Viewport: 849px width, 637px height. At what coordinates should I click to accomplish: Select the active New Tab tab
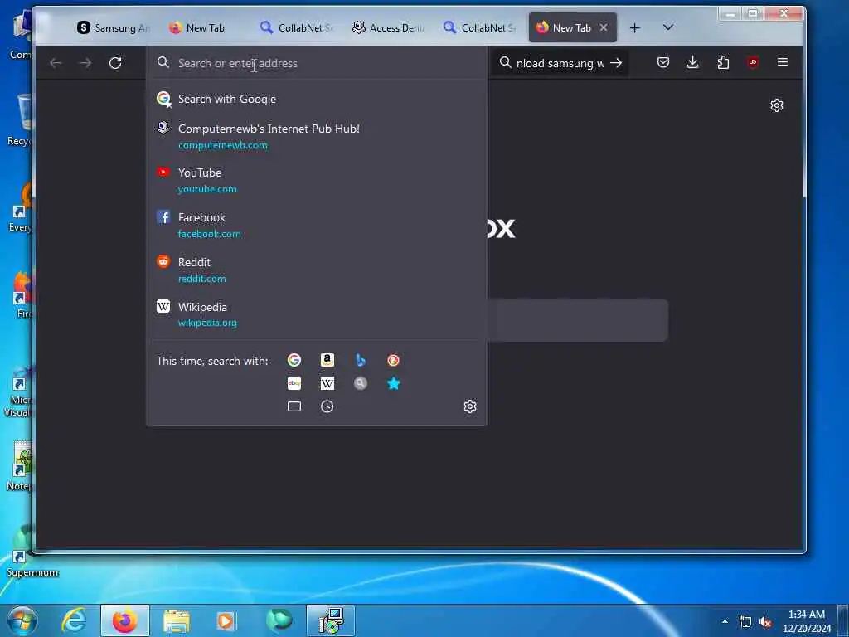(572, 27)
